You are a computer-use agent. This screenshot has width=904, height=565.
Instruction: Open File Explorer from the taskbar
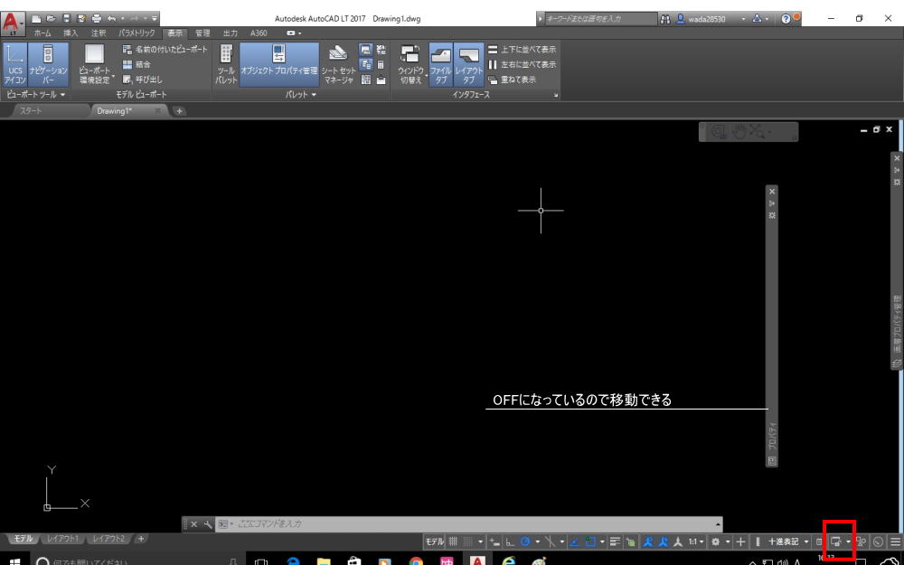pyautogui.click(x=324, y=561)
